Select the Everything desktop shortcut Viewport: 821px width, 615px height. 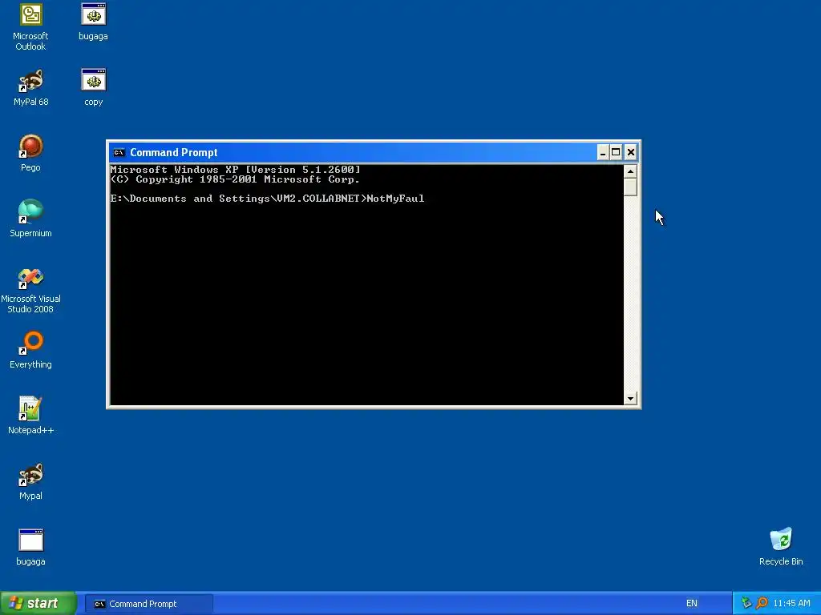click(x=30, y=350)
